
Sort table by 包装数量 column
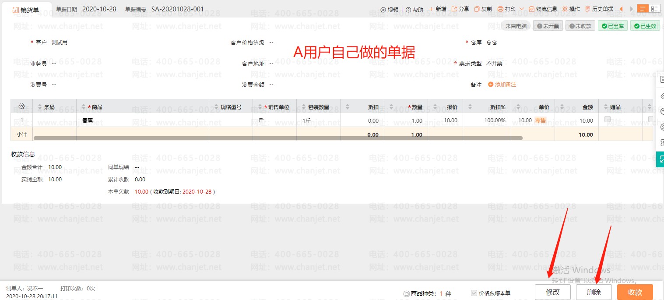pyautogui.click(x=304, y=107)
